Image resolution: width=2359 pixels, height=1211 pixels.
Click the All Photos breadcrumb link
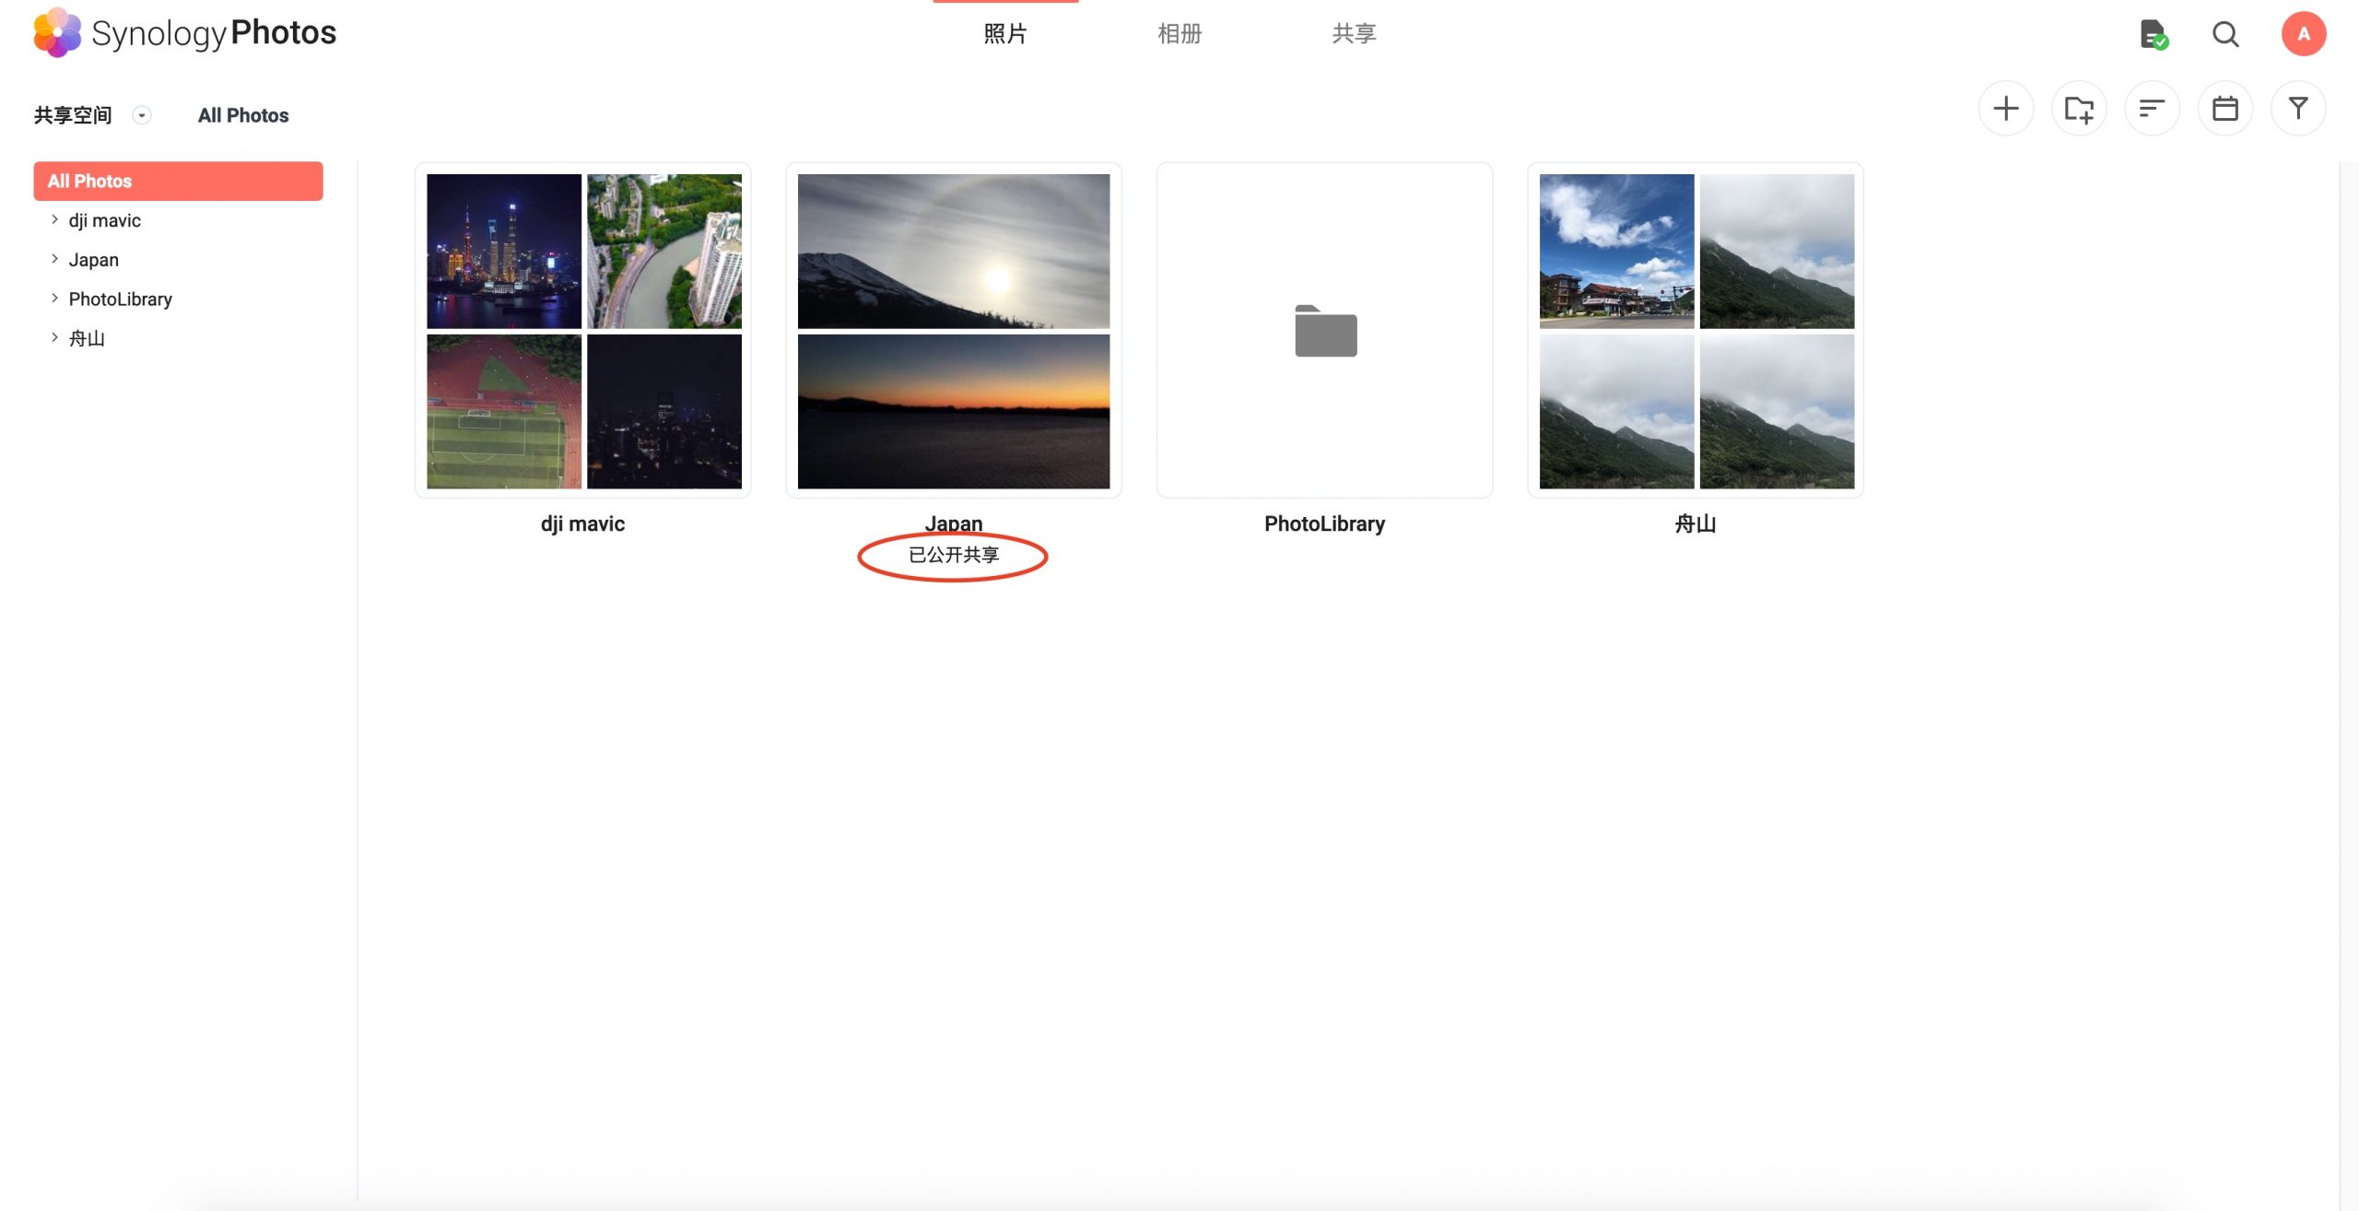(x=243, y=115)
